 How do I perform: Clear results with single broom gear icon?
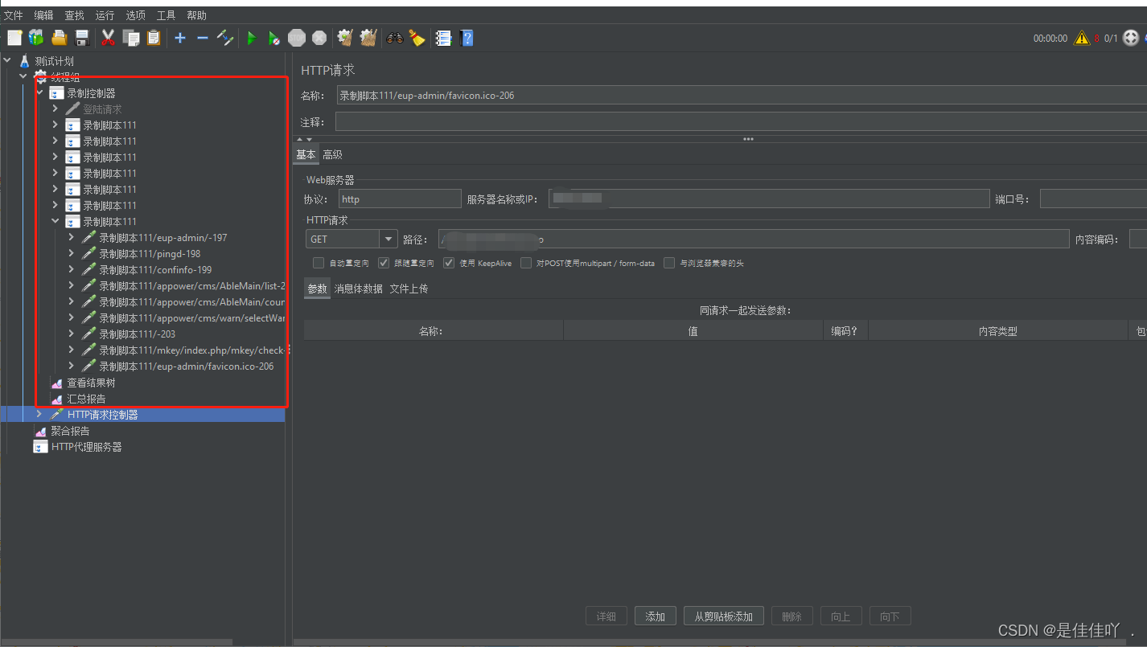tap(346, 38)
